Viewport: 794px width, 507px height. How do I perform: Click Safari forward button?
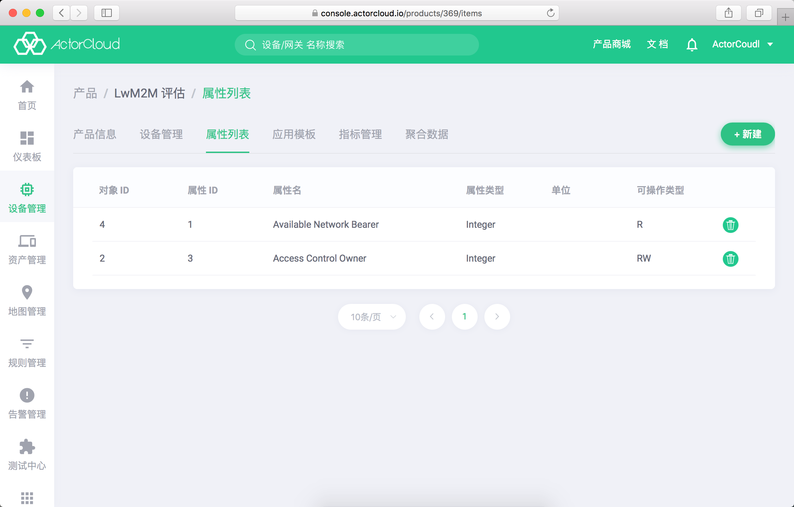pyautogui.click(x=79, y=13)
